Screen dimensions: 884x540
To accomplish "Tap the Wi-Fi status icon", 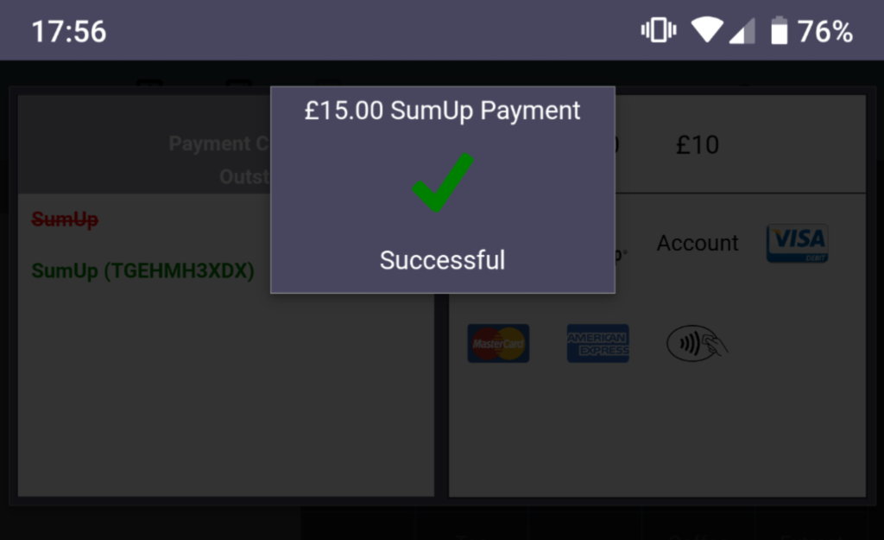I will [x=708, y=30].
